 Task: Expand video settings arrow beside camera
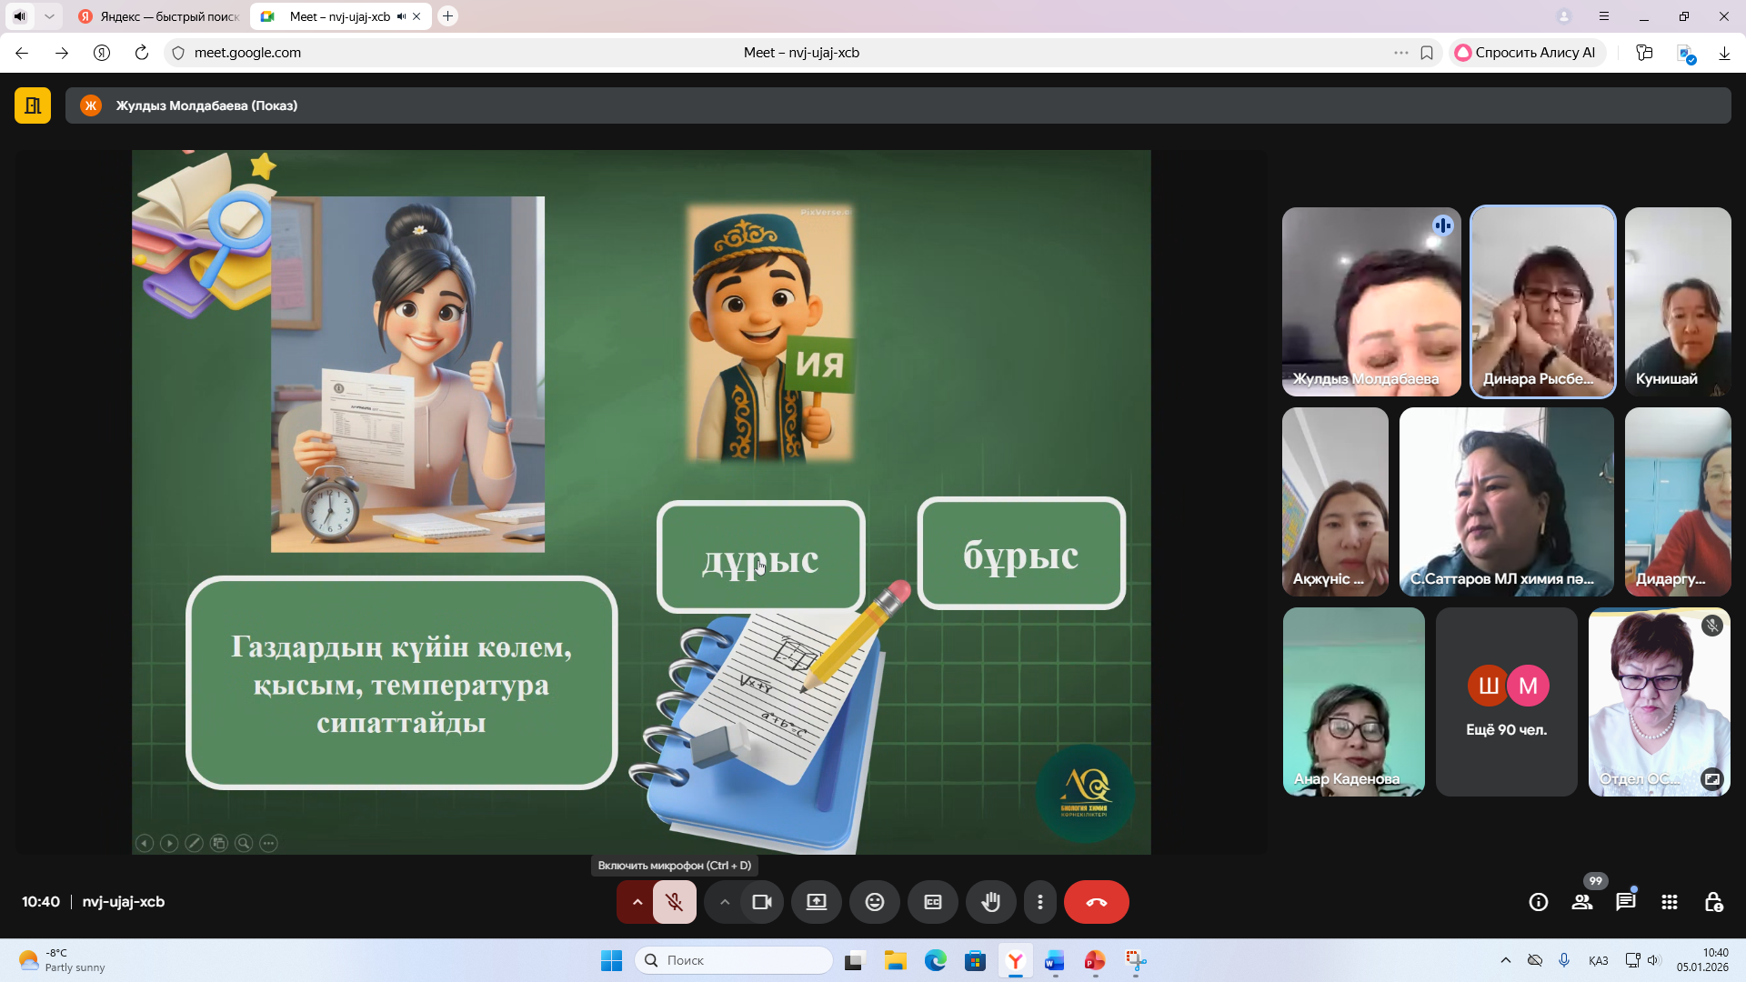[725, 902]
